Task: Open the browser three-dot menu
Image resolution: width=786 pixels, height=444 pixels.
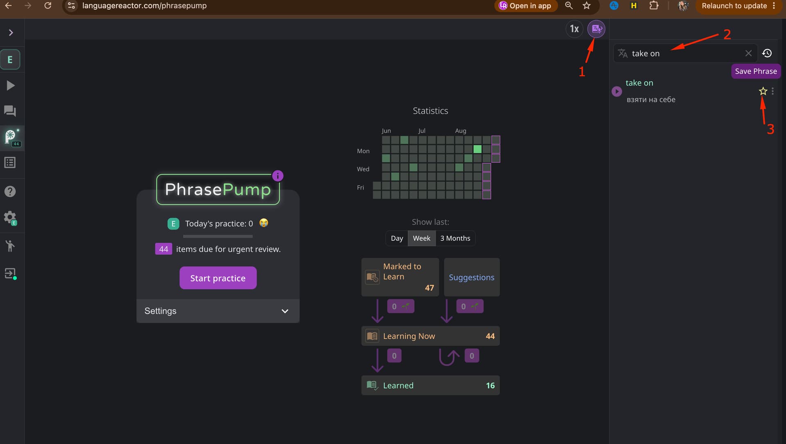Action: pos(774,6)
